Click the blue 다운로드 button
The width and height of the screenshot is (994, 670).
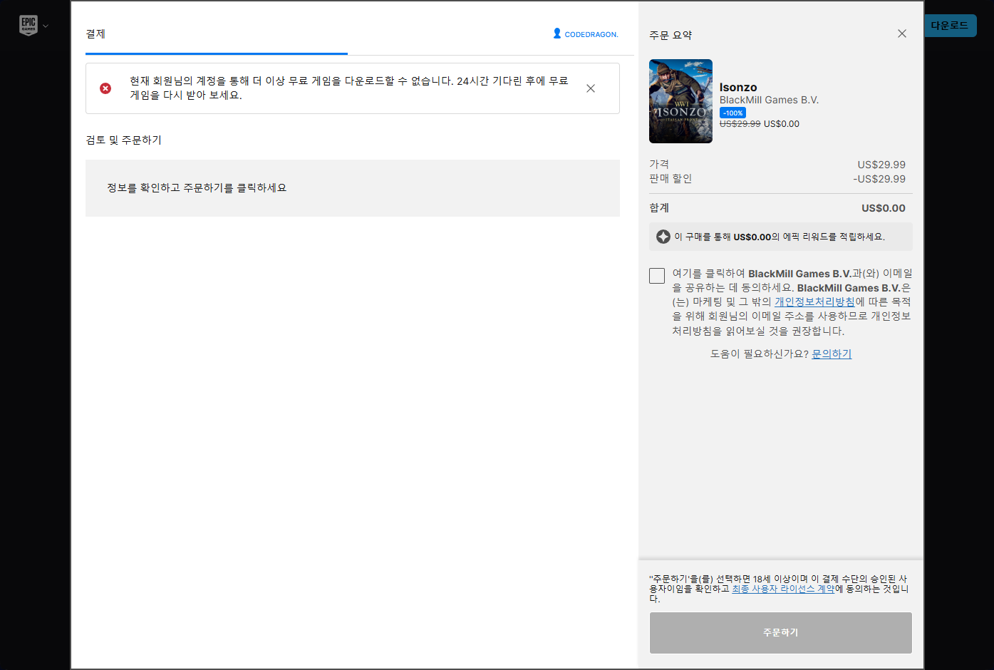[x=950, y=26]
